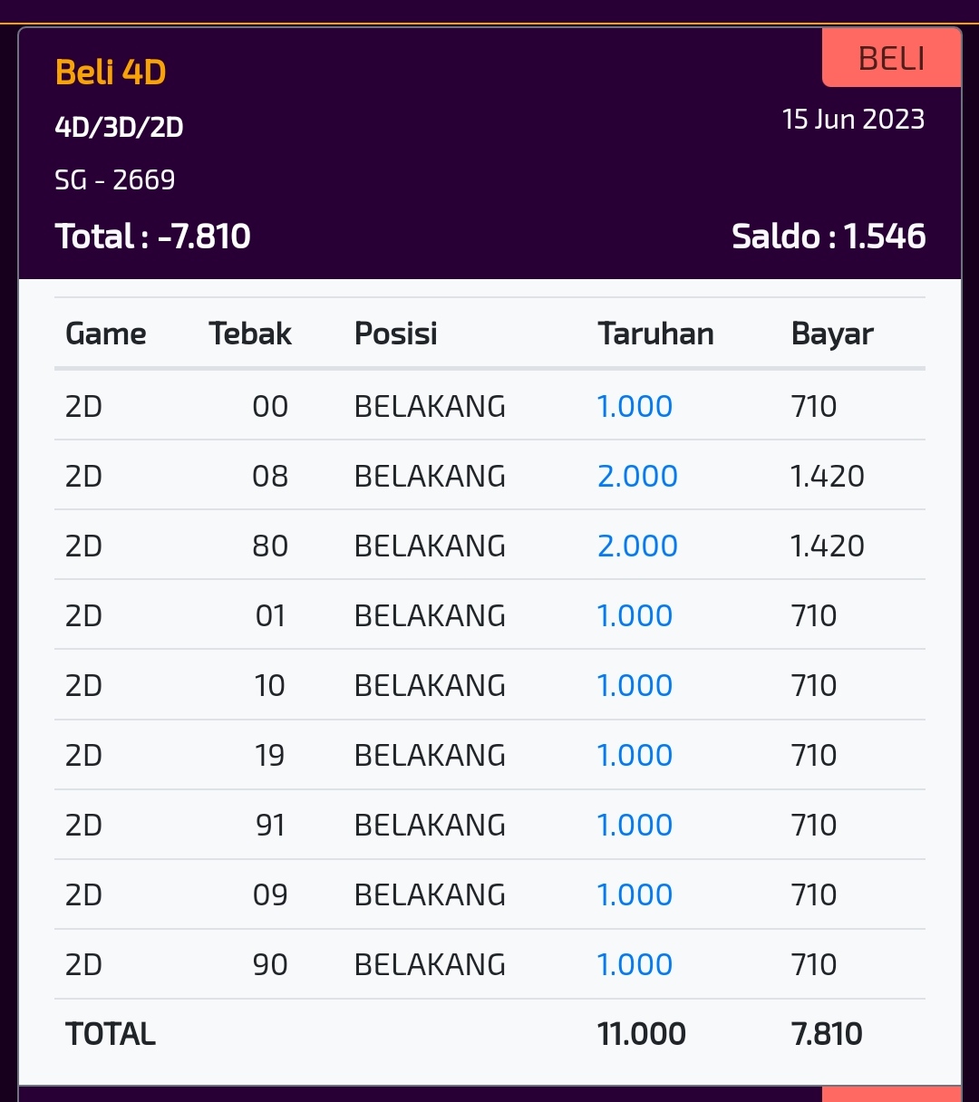
Task: Select the Beli 4D title
Action: coord(111,72)
